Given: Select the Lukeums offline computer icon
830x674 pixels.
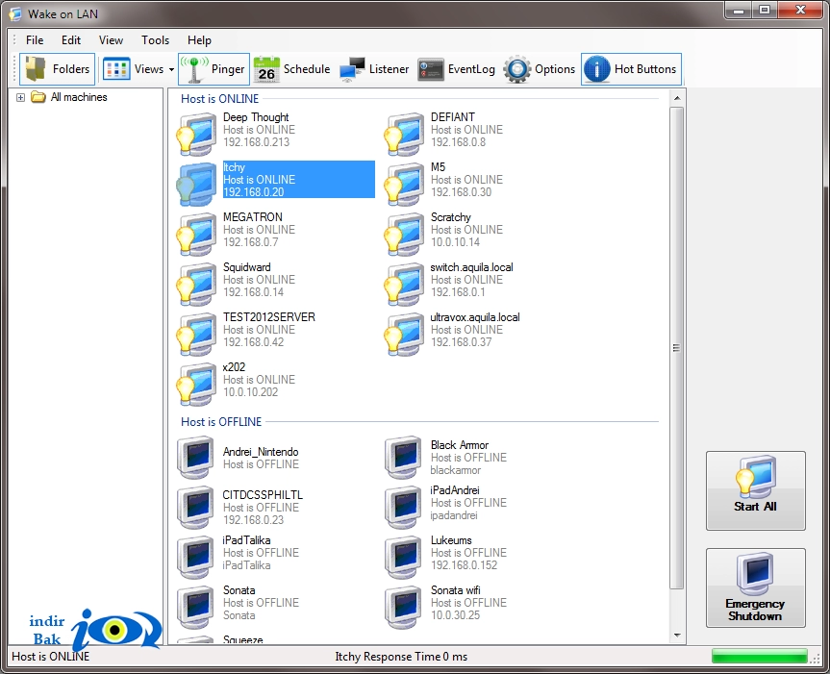Looking at the screenshot, I should (404, 557).
